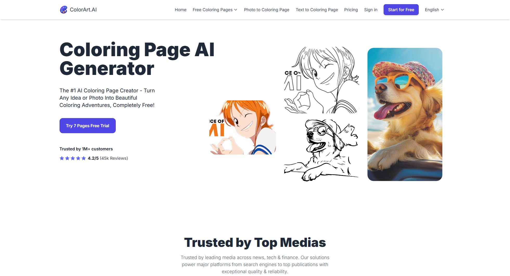This screenshot has width=510, height=276.
Task: Click the first rating star icon
Action: click(x=62, y=158)
